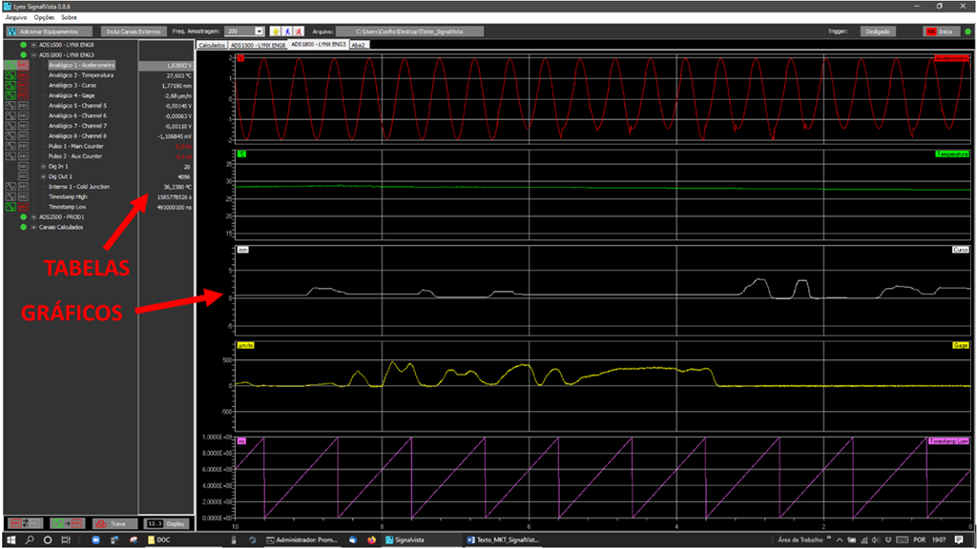This screenshot has width=977, height=549.
Task: Click graph icon for Pulso 1 - Main Counter
Action: tap(10, 146)
